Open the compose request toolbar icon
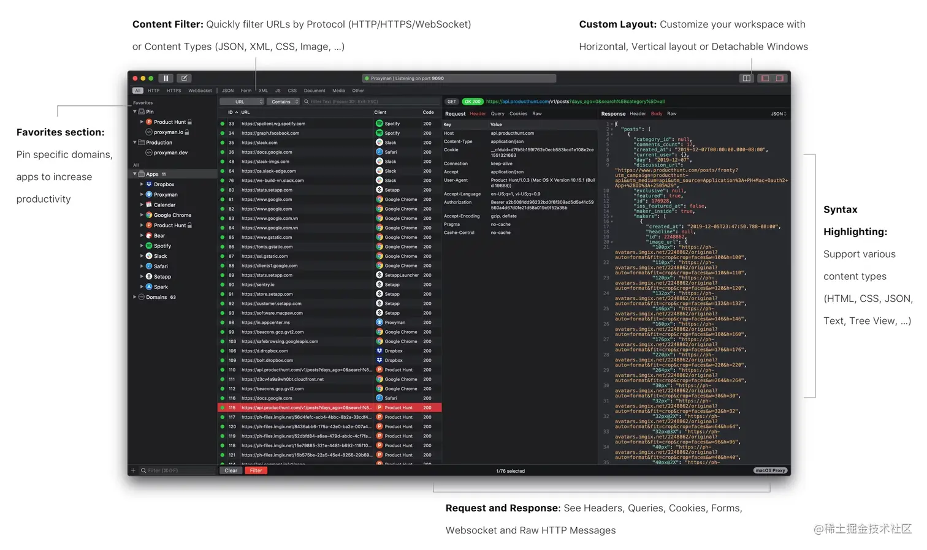 click(x=185, y=78)
